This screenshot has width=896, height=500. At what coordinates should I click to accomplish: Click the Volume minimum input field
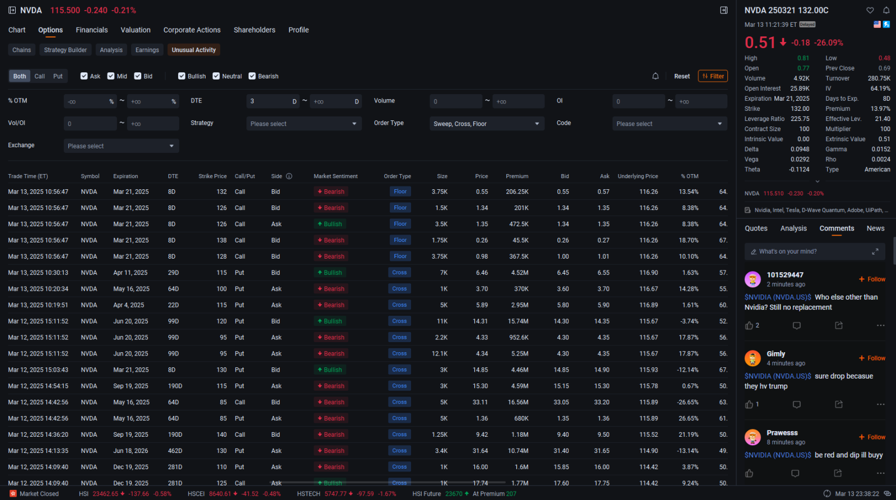[x=456, y=101]
